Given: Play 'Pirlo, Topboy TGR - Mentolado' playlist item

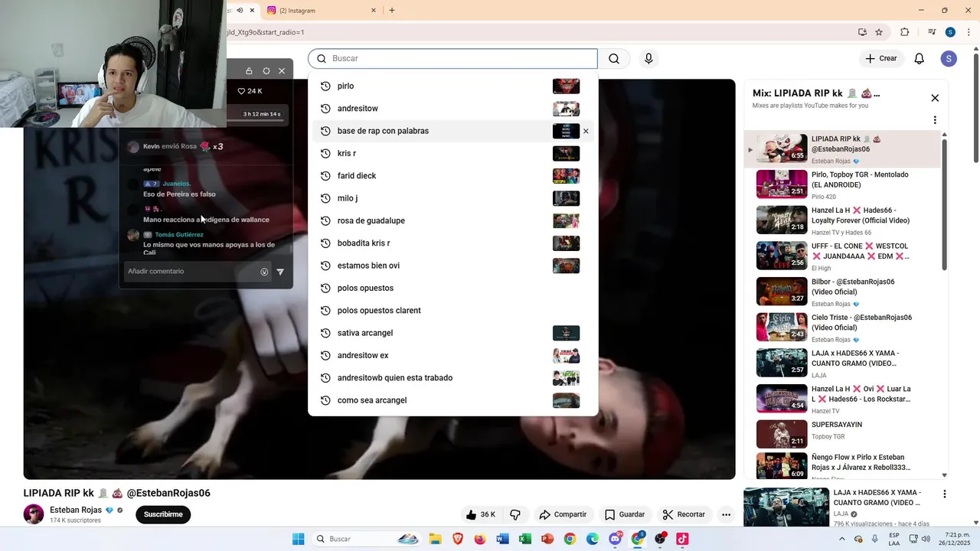Looking at the screenshot, I should 842,184.
